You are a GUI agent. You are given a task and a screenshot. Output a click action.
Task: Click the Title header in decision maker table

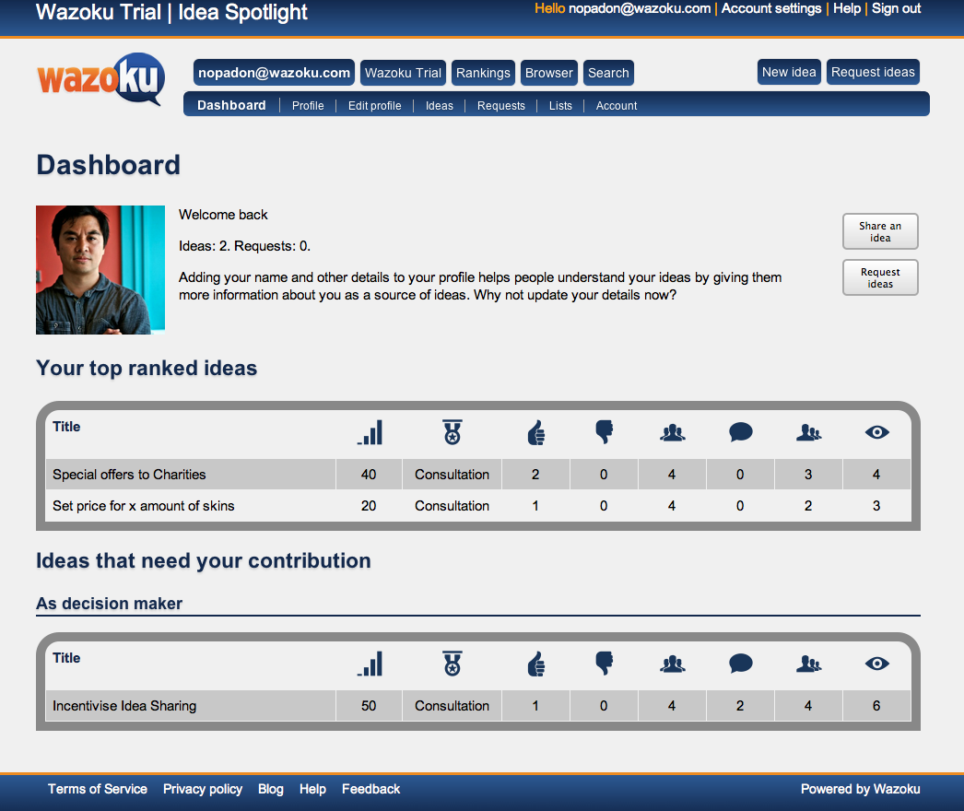click(x=66, y=658)
